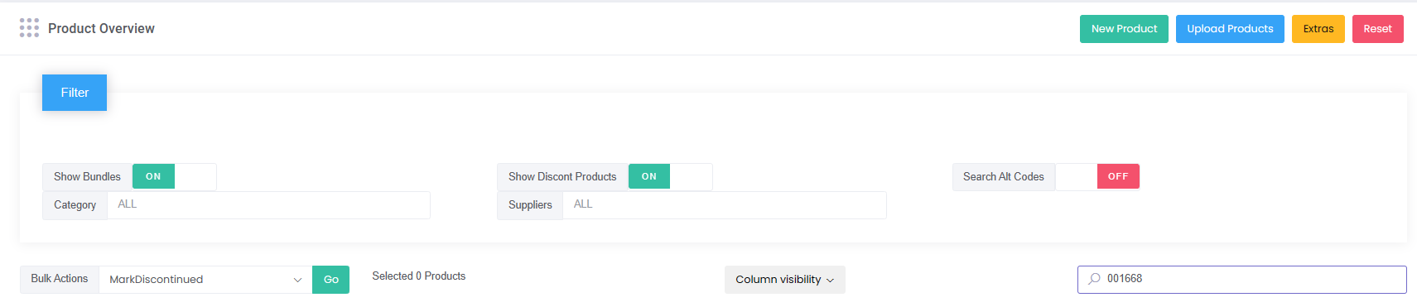Image resolution: width=1417 pixels, height=307 pixels.
Task: Click the New Product button
Action: coord(1124,29)
